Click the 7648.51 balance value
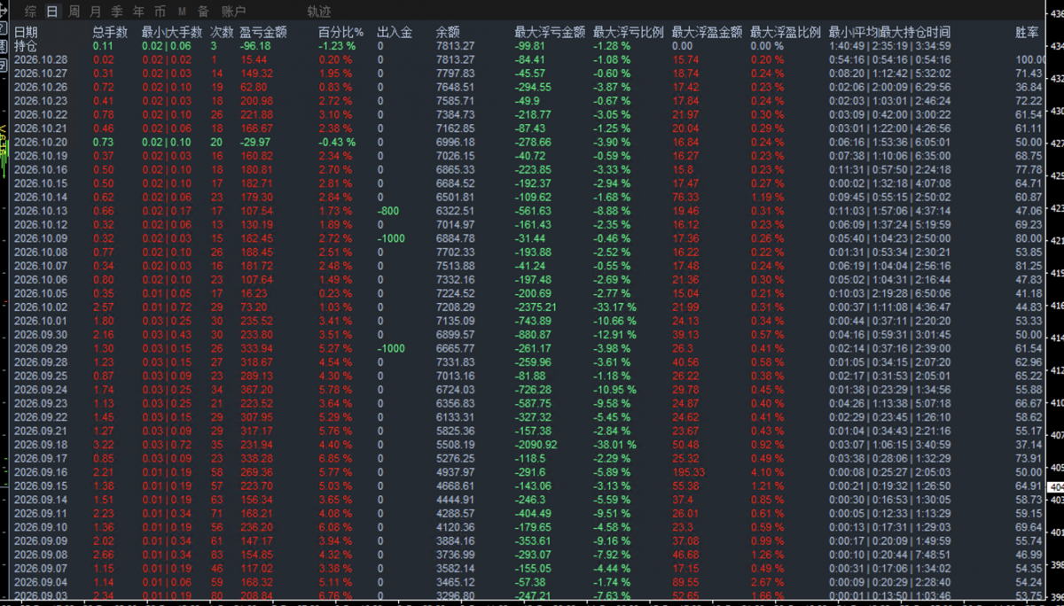The image size is (1064, 606). pos(455,87)
